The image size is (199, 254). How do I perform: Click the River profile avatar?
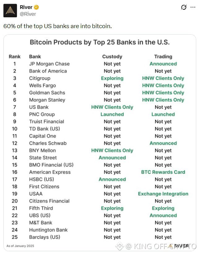coord(10,11)
